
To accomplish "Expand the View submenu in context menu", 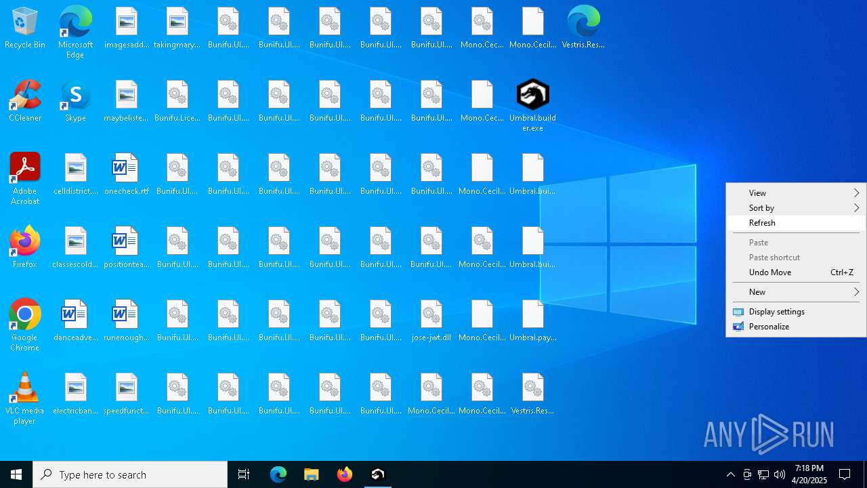I will [x=796, y=193].
